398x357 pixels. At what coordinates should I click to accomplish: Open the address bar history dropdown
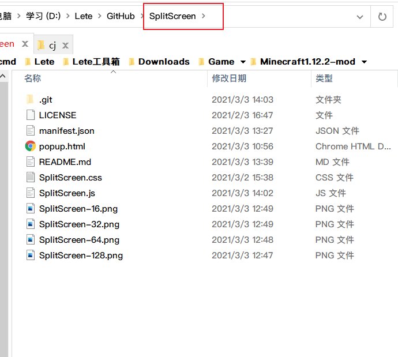[360, 17]
